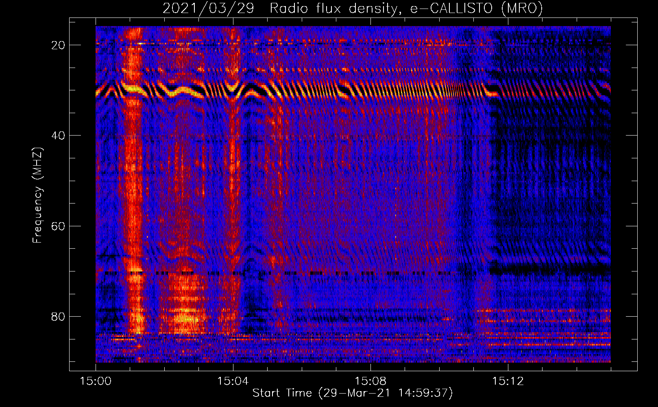Click the "15:08" time tick label
The height and width of the screenshot is (407, 658).
(x=370, y=381)
